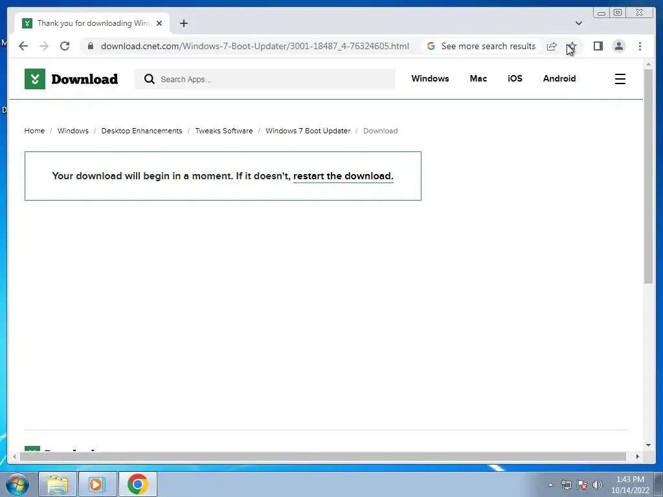Open the volume speaker tray icon
This screenshot has width=663, height=497.
coord(598,485)
